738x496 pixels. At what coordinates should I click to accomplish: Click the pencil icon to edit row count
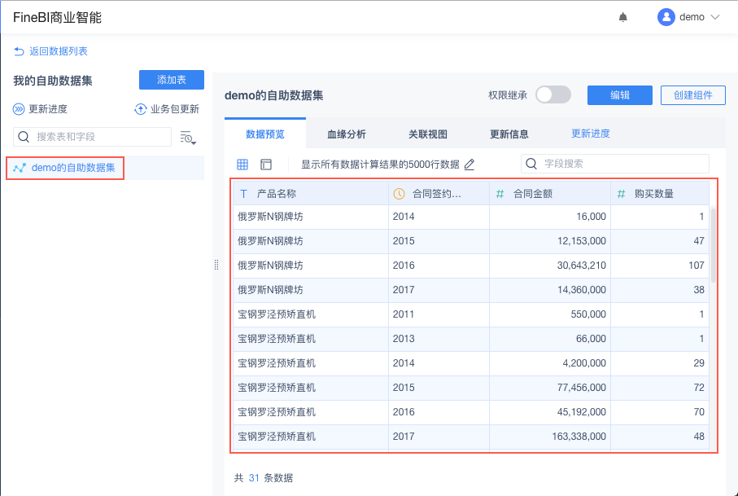pos(469,164)
